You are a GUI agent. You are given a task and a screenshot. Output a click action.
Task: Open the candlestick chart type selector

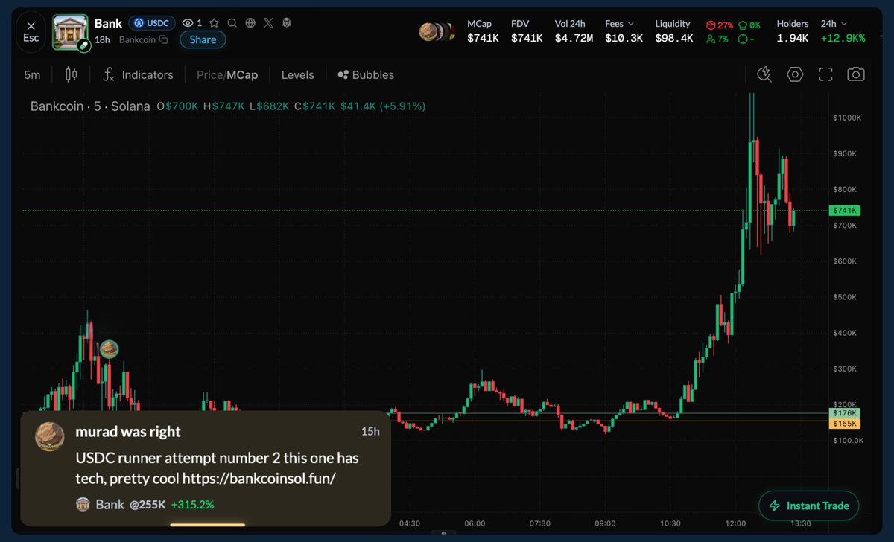coord(71,74)
